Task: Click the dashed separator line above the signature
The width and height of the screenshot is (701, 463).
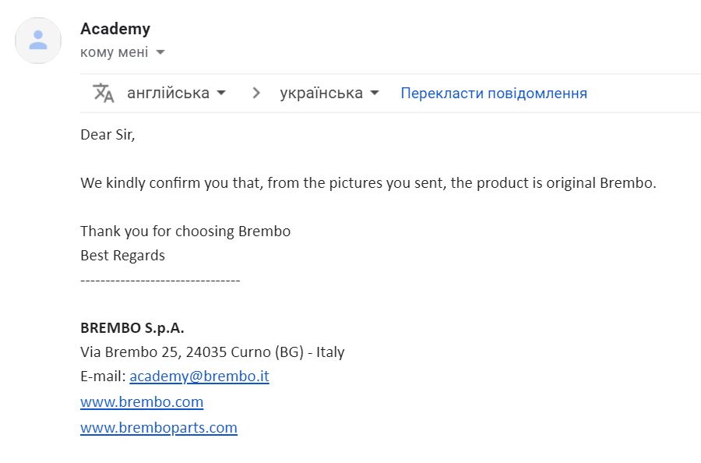Action: pyautogui.click(x=160, y=279)
